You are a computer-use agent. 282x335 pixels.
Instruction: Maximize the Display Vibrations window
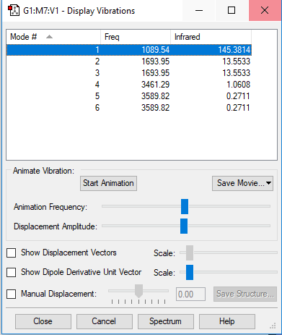pyautogui.click(x=232, y=10)
